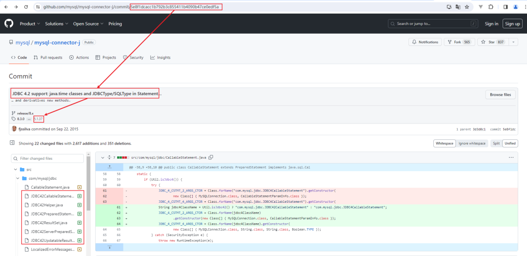Click the Notifications button
Image resolution: width=527 pixels, height=256 pixels.
coord(425,42)
